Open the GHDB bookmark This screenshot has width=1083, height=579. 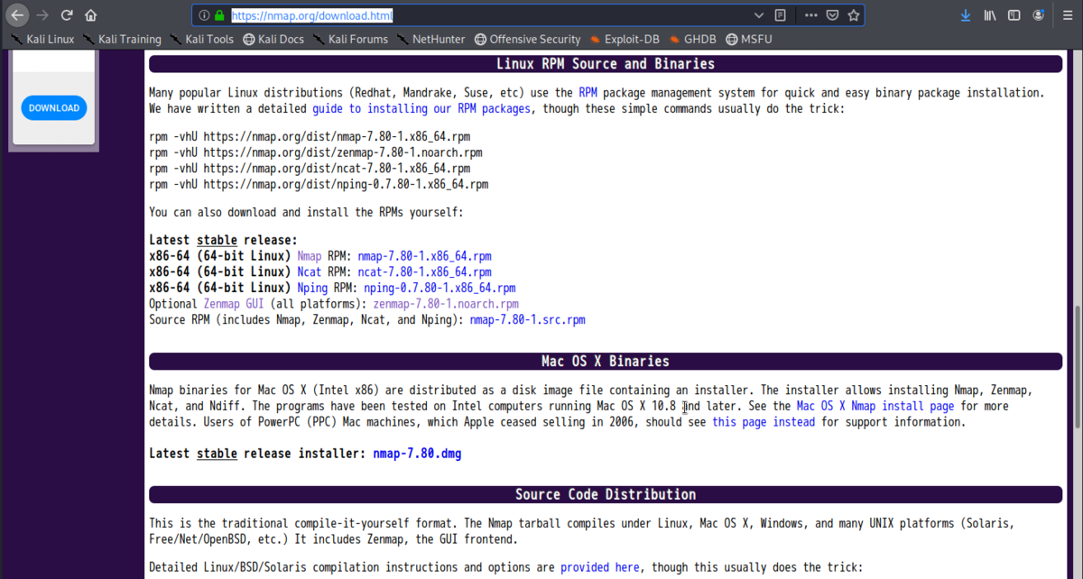point(692,39)
